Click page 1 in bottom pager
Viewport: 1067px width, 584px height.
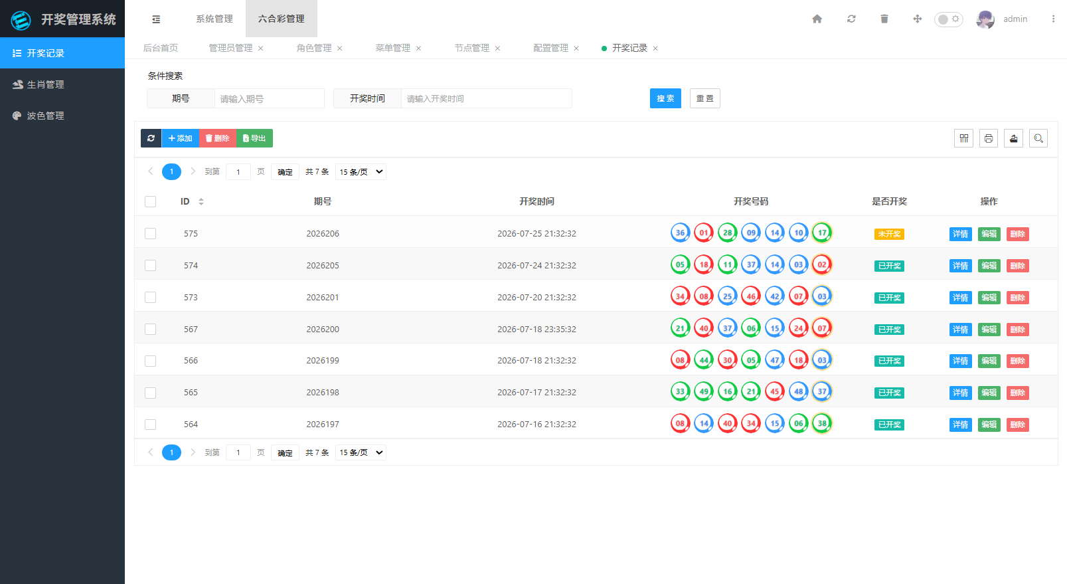pos(171,452)
